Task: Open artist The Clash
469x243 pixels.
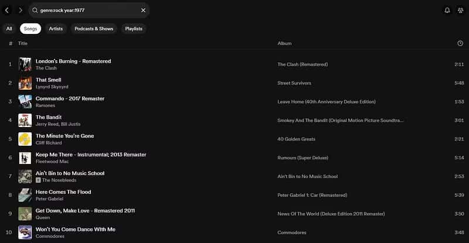Action: click(46, 68)
